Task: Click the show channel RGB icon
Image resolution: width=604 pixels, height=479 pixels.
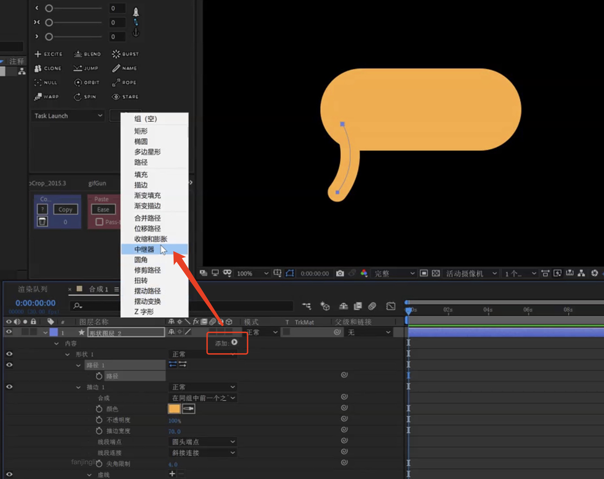Action: click(364, 273)
